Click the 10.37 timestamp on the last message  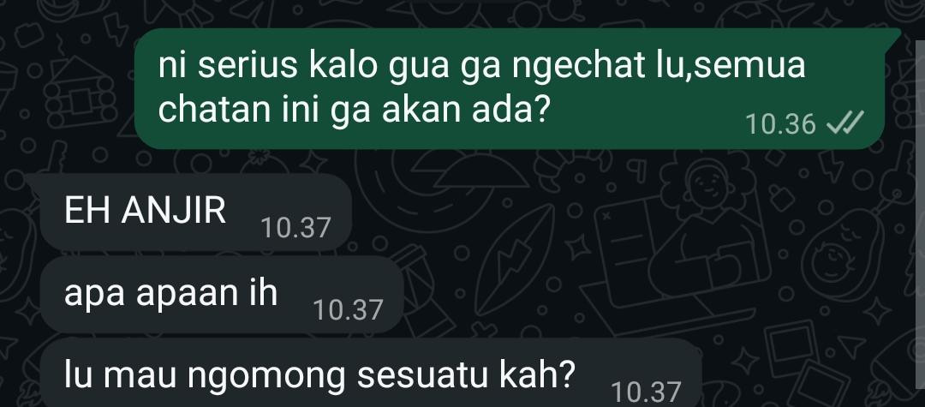click(646, 392)
